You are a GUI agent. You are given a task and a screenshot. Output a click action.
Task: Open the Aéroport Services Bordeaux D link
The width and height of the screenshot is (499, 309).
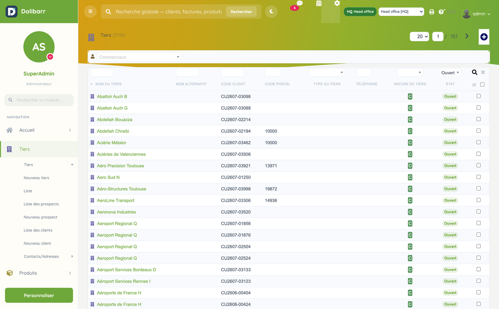[x=126, y=269]
